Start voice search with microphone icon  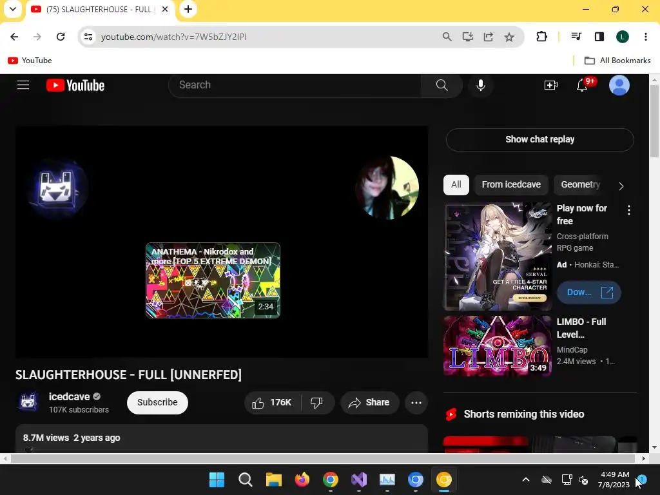click(x=480, y=85)
